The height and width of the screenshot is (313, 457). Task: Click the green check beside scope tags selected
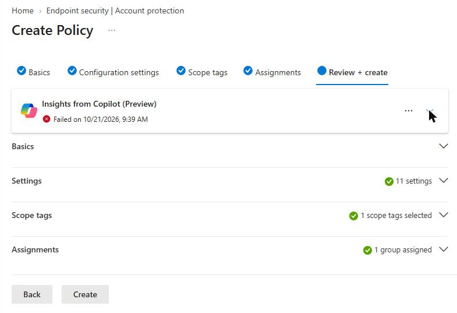[353, 216]
